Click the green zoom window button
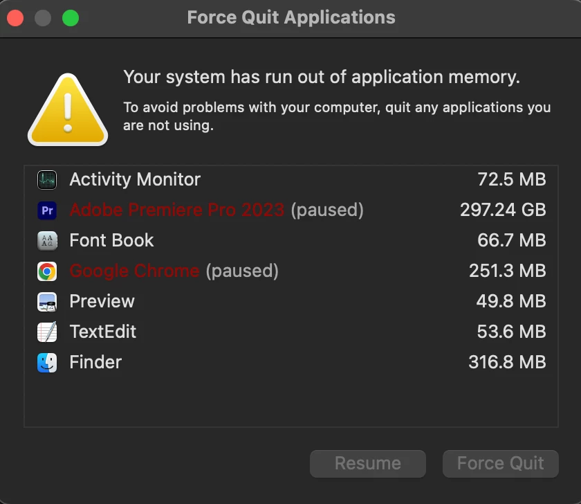The height and width of the screenshot is (504, 581). (71, 18)
